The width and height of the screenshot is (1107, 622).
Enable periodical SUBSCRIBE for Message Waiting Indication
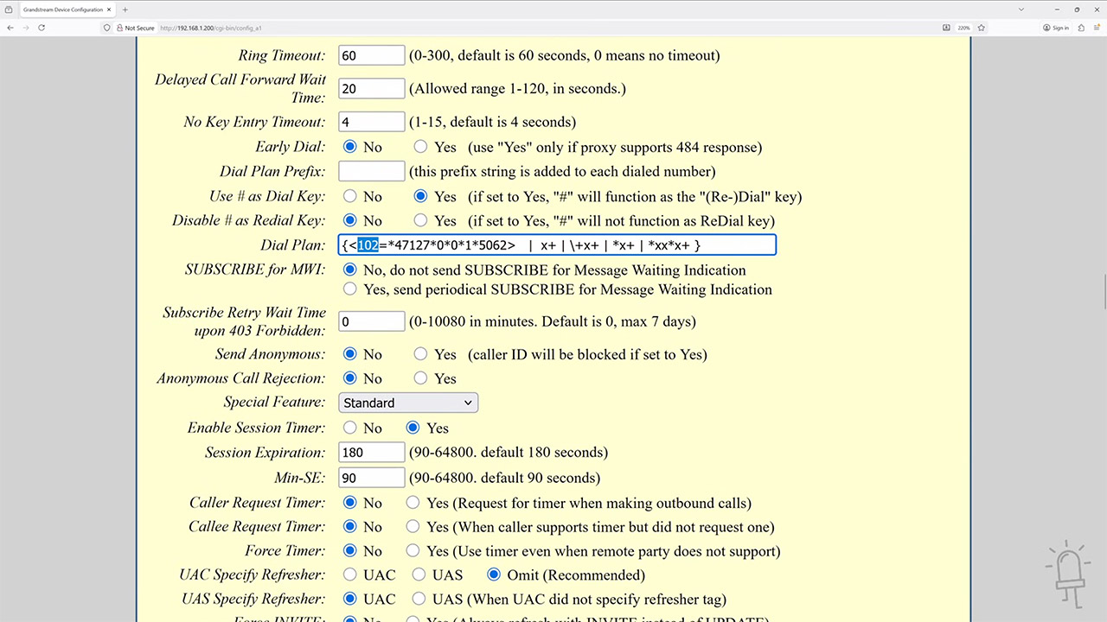click(x=349, y=289)
